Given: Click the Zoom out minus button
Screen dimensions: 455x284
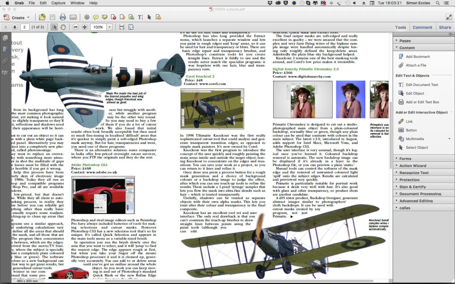Looking at the screenshot, I should [75, 27].
